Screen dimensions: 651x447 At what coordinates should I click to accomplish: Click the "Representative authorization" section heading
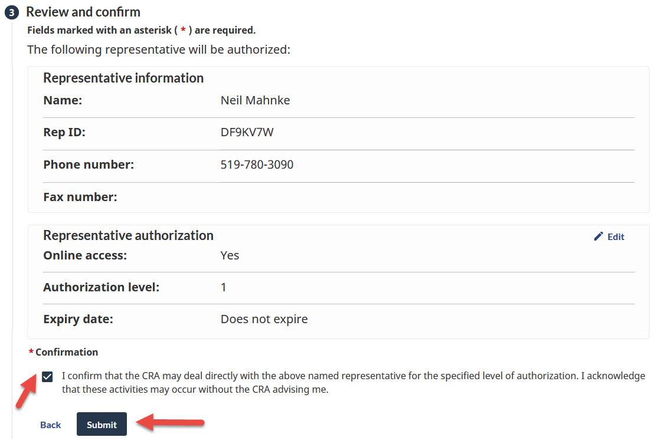pyautogui.click(x=128, y=235)
